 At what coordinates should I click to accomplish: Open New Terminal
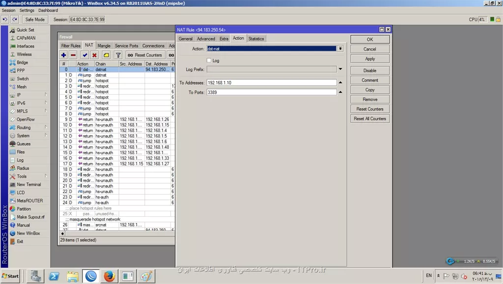coord(28,185)
